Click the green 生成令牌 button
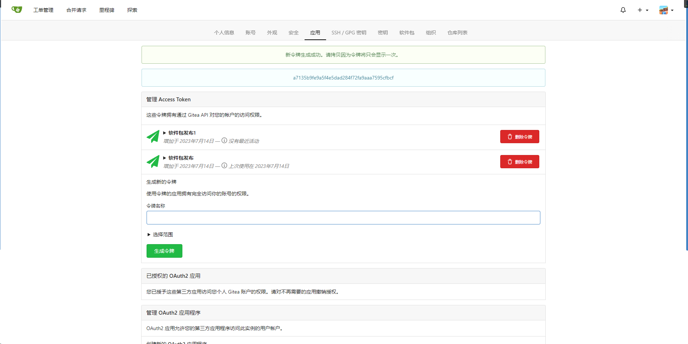Screen dimensions: 688x344 [164, 251]
